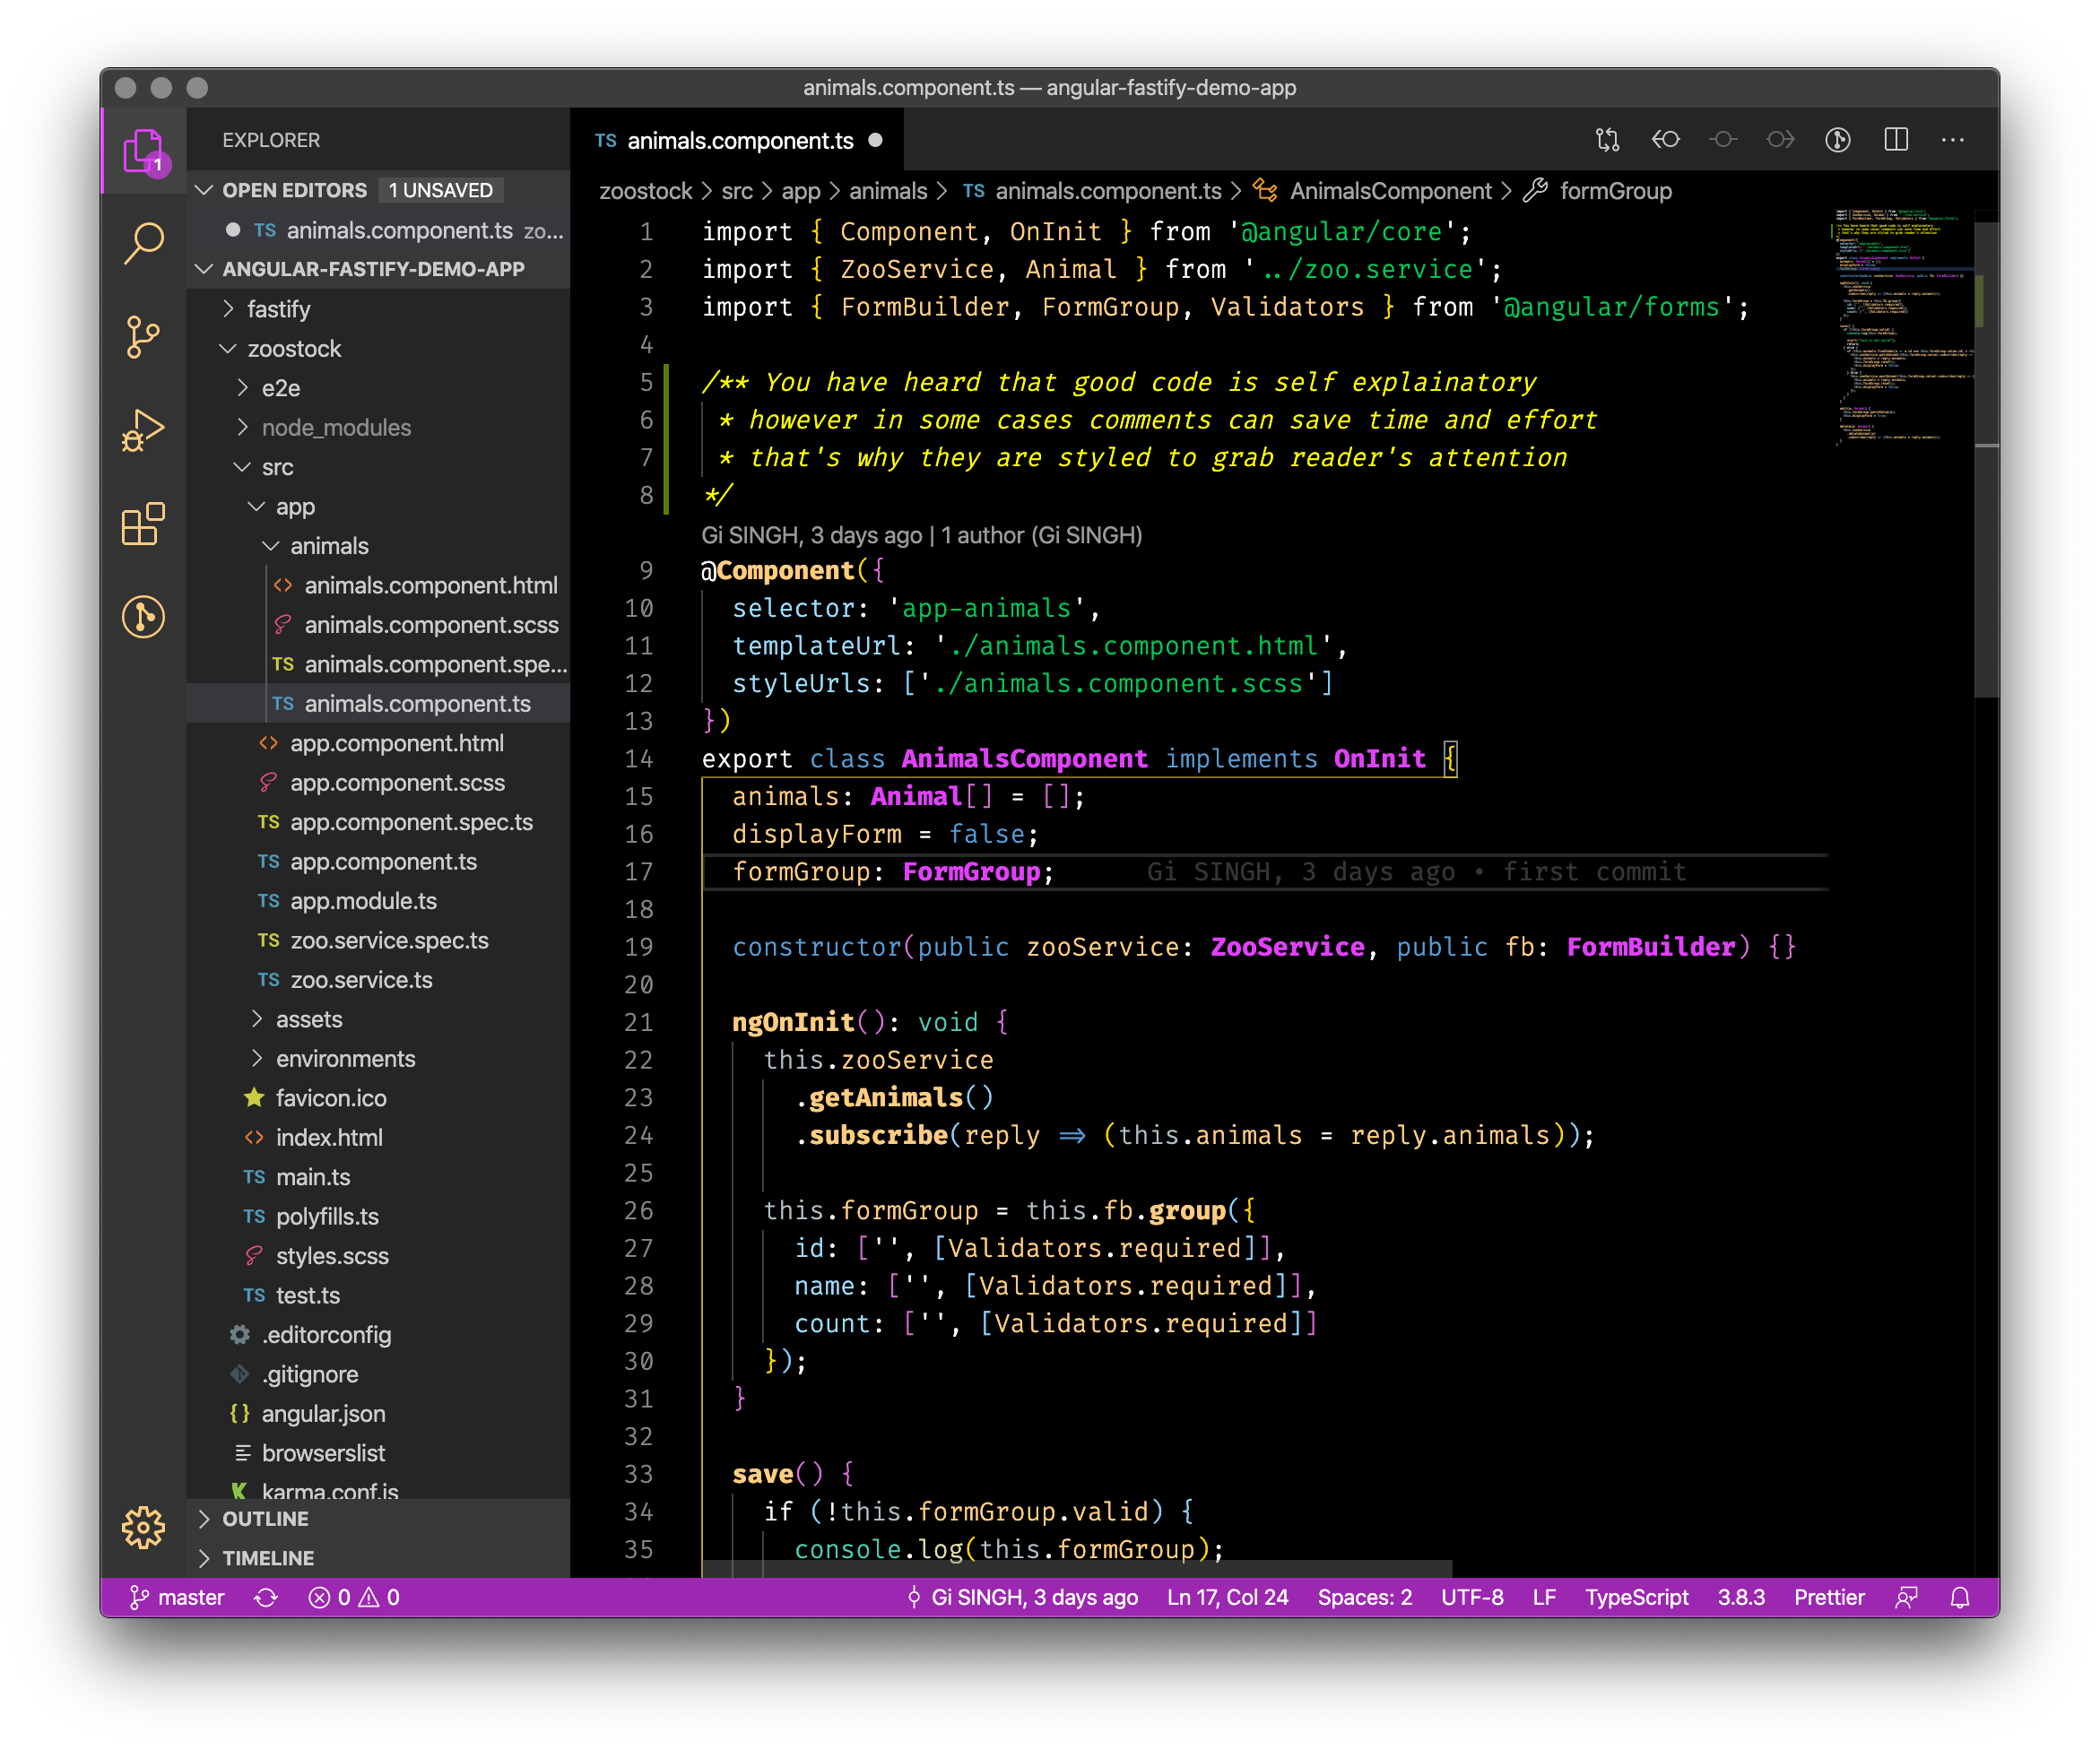Click the GitLens authorship code lens
Image resolution: width=2100 pixels, height=1750 pixels.
pos(921,535)
